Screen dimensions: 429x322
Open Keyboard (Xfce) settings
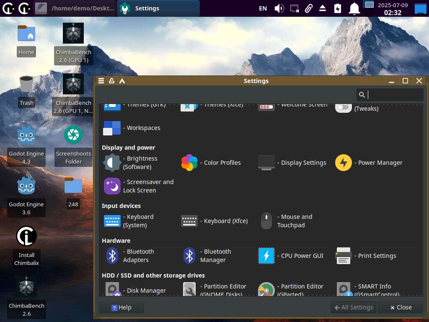214,221
